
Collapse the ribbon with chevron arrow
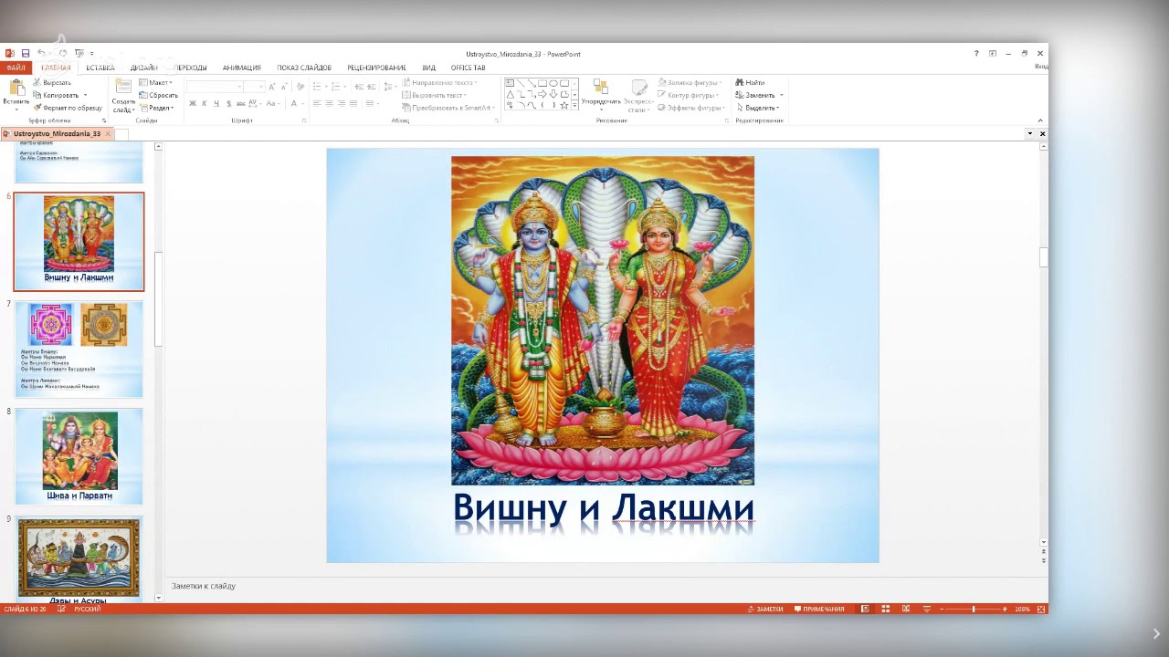tap(1040, 120)
